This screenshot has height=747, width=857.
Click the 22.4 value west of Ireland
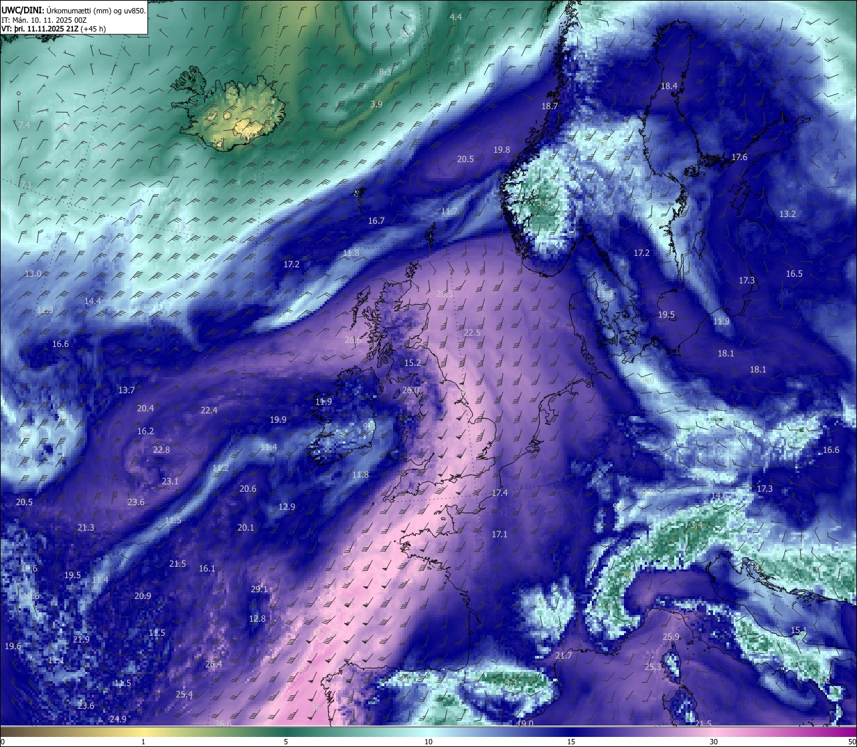209,410
